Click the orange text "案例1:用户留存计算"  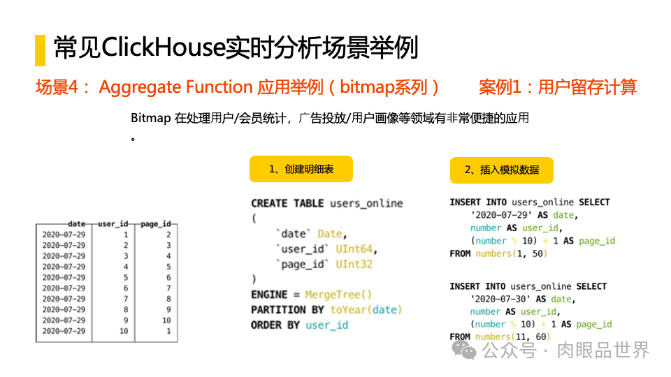click(x=558, y=87)
